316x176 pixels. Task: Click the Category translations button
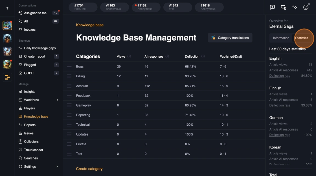click(230, 38)
